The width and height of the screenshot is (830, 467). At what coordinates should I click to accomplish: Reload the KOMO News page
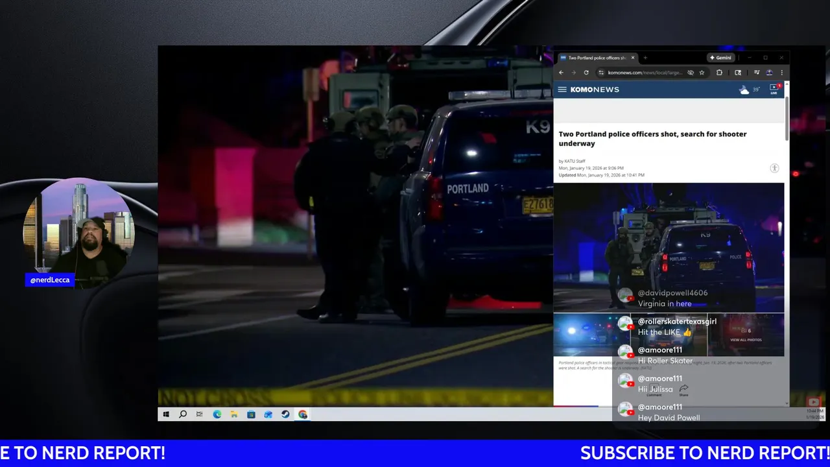coord(586,73)
